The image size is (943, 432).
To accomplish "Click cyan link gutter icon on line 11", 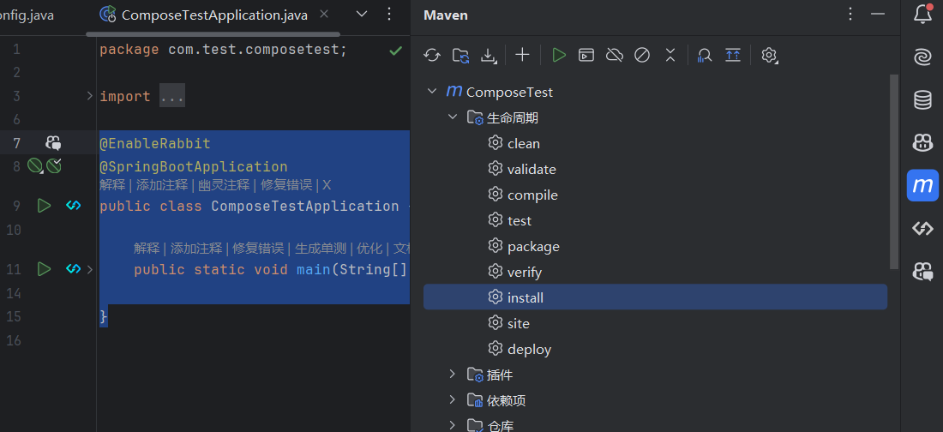I will (x=74, y=269).
